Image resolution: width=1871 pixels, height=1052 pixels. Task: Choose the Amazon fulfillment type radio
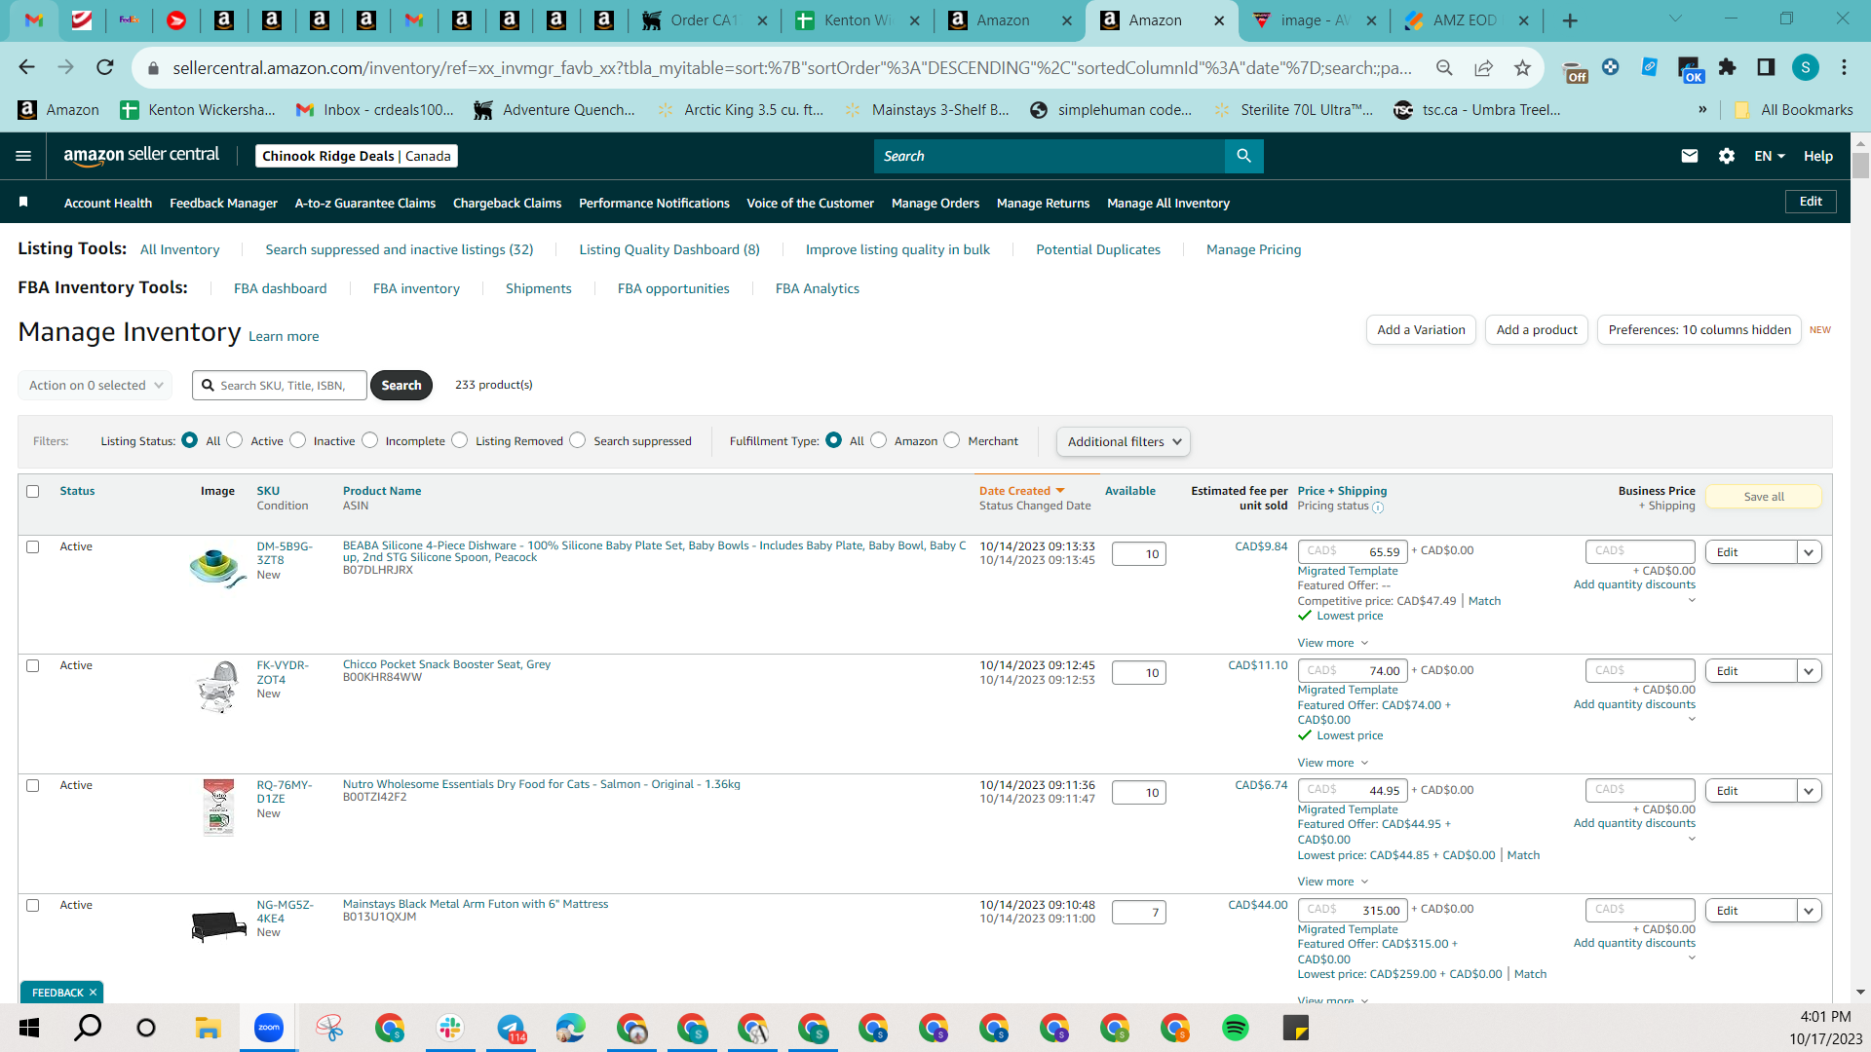879,440
